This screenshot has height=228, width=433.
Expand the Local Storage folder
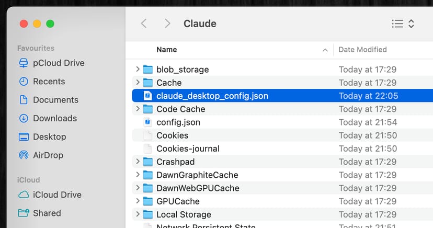coord(138,214)
